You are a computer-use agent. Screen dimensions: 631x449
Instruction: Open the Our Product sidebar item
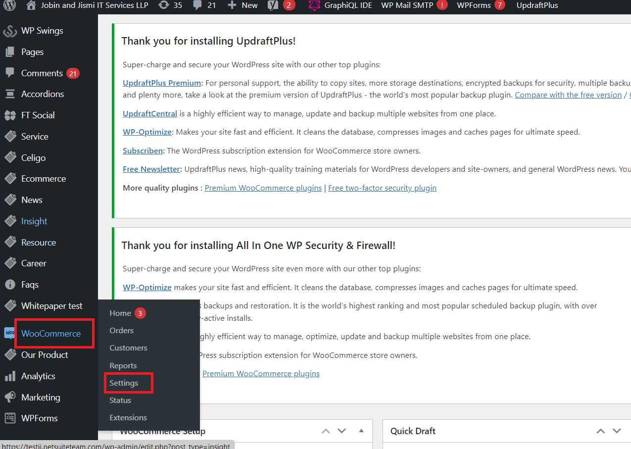pos(45,355)
